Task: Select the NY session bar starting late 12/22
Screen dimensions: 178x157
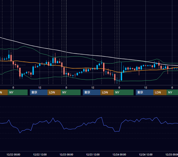Action: tap(71, 92)
